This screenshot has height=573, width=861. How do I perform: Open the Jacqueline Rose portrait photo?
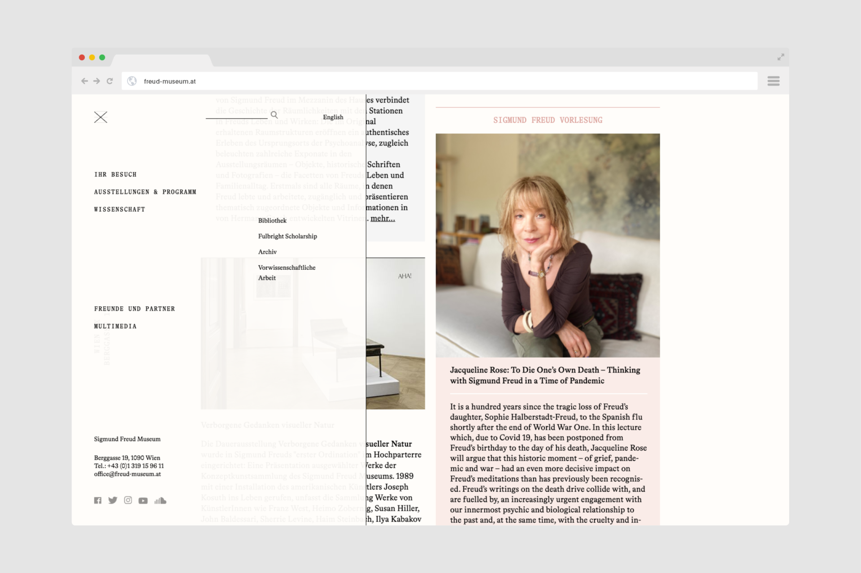click(548, 245)
